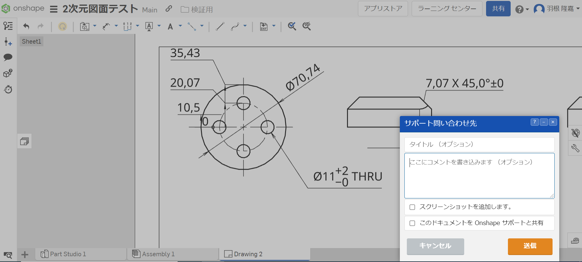Open the parts help cube icon
Image resolution: width=582 pixels, height=262 pixels.
coord(8,73)
